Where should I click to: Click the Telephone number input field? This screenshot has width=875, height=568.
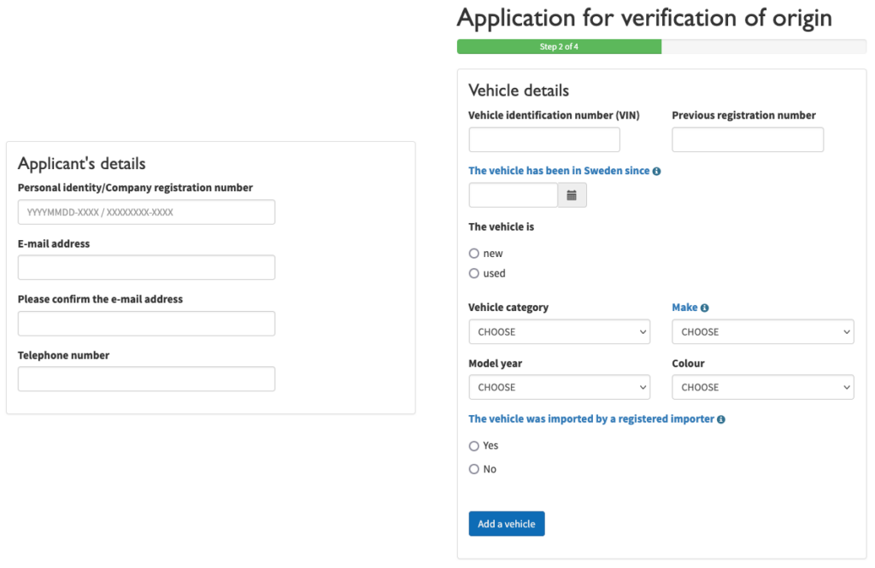click(146, 379)
